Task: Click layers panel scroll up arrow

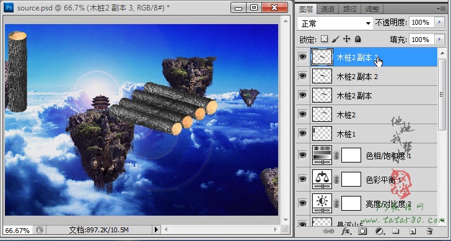Action: click(x=442, y=53)
